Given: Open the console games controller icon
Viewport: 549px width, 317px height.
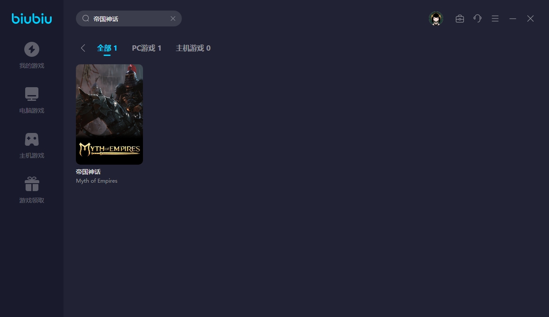Looking at the screenshot, I should click(32, 139).
